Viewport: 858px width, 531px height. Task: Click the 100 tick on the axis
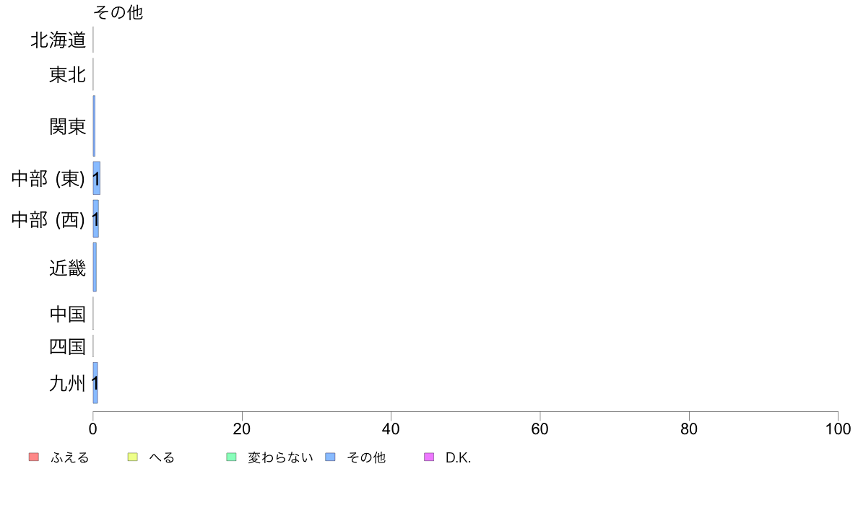(838, 429)
